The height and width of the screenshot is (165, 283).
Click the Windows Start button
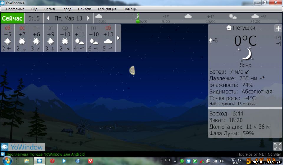pos(7,161)
